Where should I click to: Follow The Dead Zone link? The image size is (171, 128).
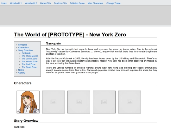pyautogui.click(x=29, y=67)
